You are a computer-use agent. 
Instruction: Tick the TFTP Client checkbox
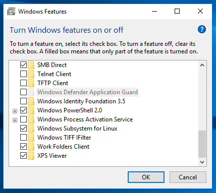pos(23,83)
